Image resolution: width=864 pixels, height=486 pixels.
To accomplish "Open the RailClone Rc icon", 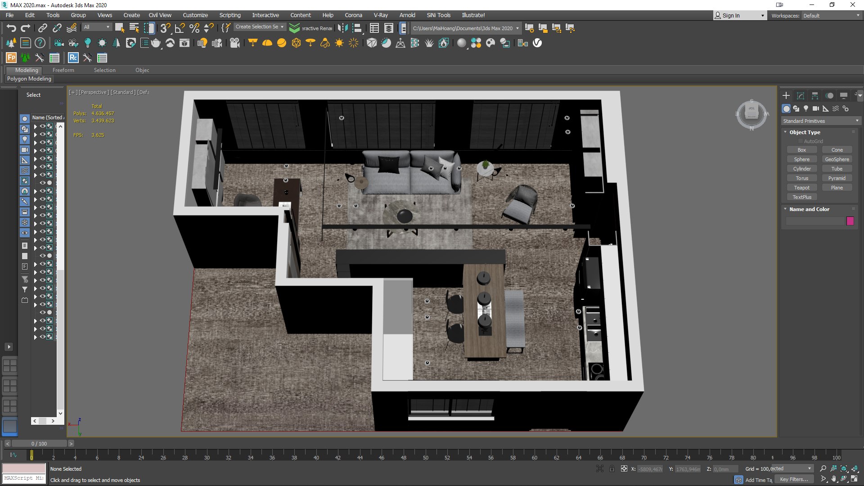I will tap(73, 58).
